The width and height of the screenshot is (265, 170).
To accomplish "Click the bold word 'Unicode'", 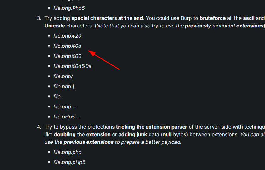I will point(55,26).
